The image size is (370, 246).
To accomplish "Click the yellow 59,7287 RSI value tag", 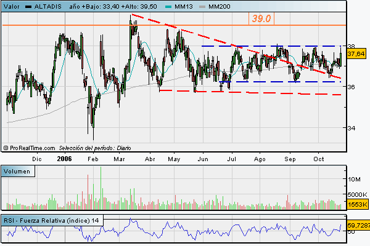I will (x=358, y=226).
